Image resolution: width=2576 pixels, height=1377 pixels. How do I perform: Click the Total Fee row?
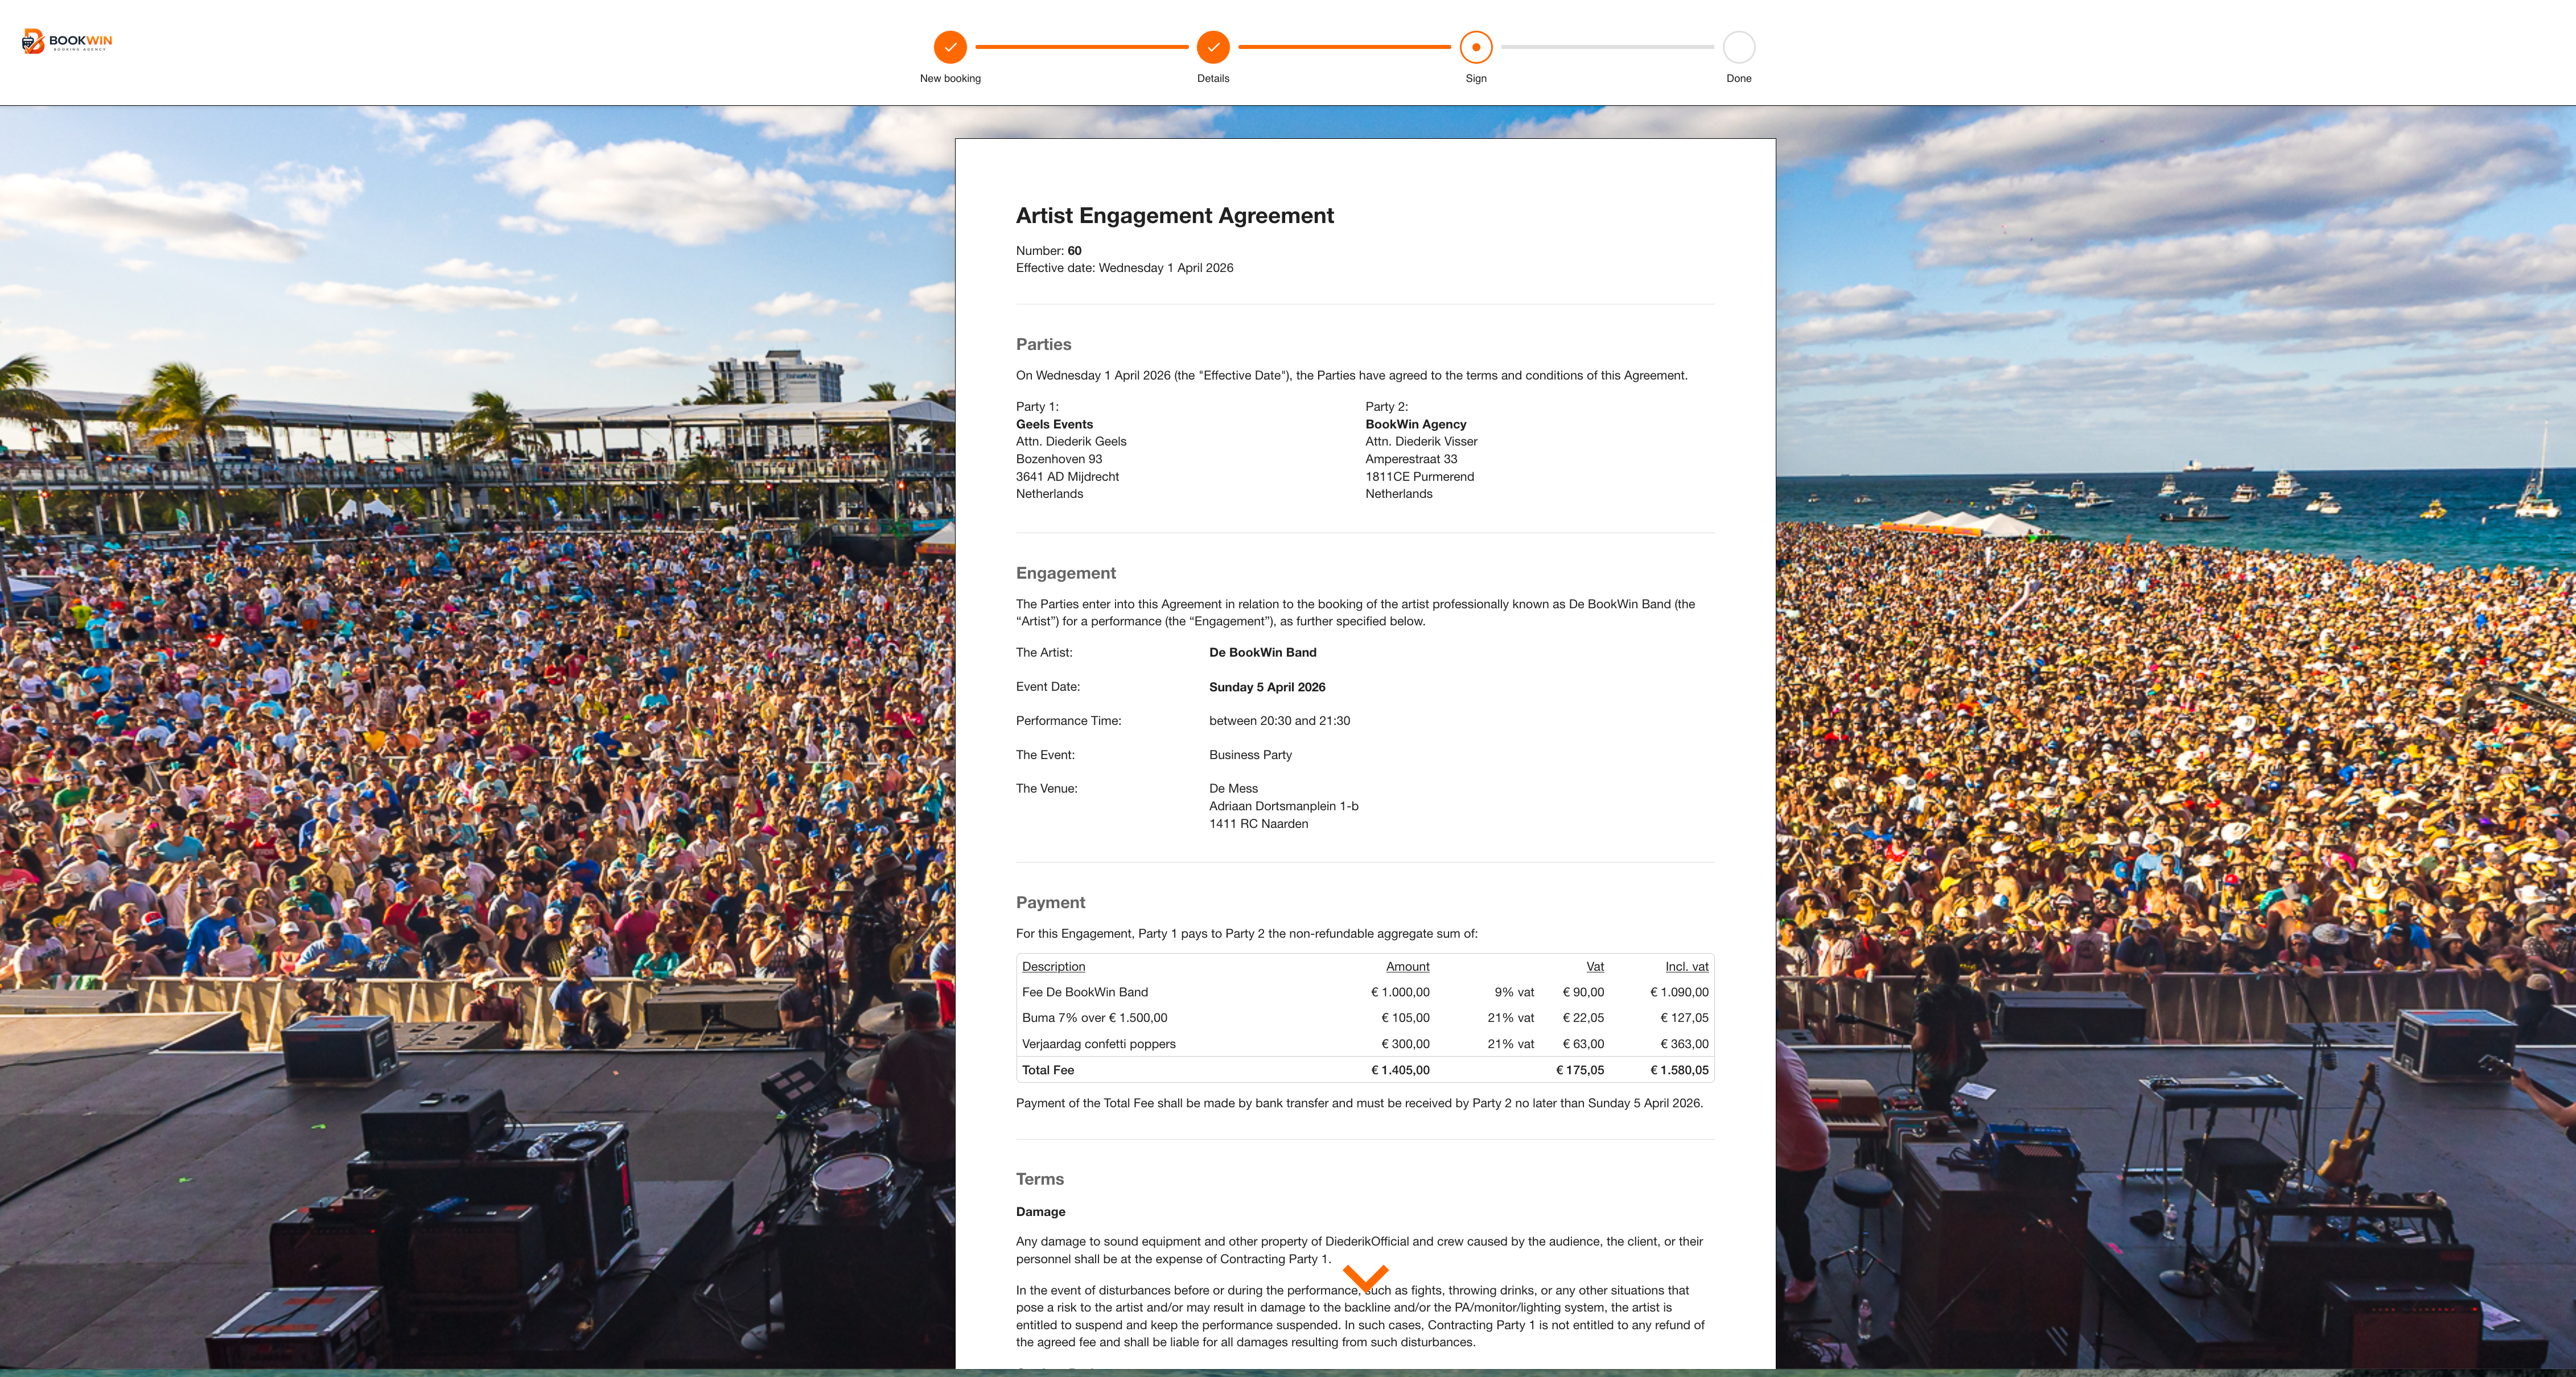tap(1048, 1070)
